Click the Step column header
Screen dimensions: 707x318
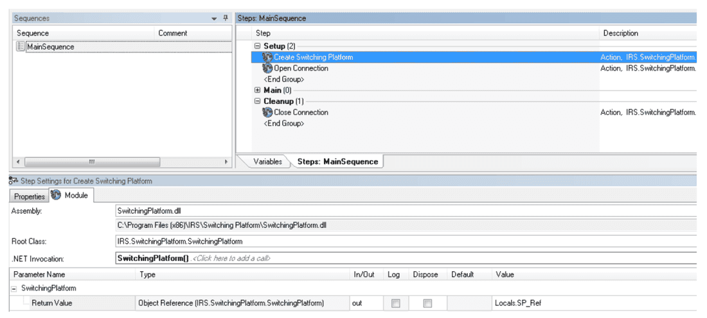coord(425,33)
